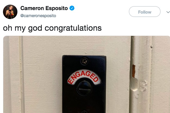Click the phone held in the avatar photo

(x=10, y=11)
